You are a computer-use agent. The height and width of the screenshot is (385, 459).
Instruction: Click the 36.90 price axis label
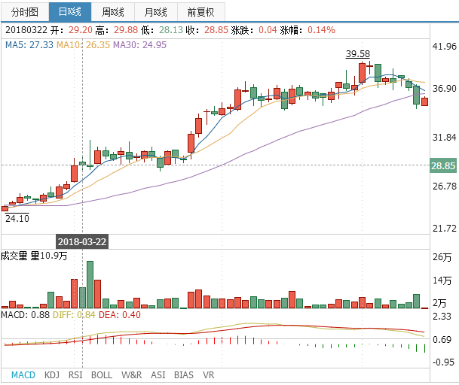[445, 88]
